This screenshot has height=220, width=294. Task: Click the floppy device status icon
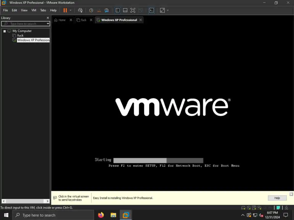tap(254, 208)
